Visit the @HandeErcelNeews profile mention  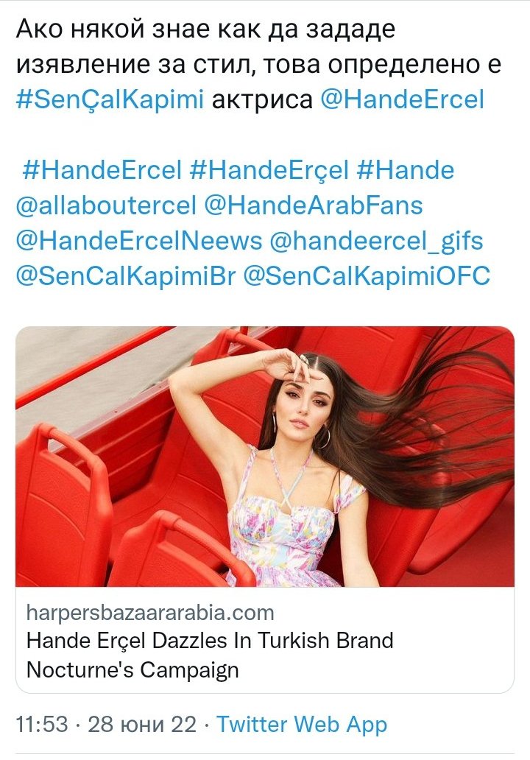[x=139, y=241]
